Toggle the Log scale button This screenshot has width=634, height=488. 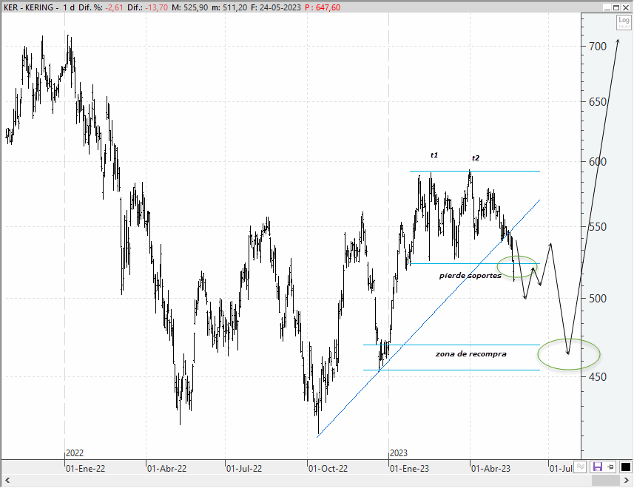pos(624,22)
